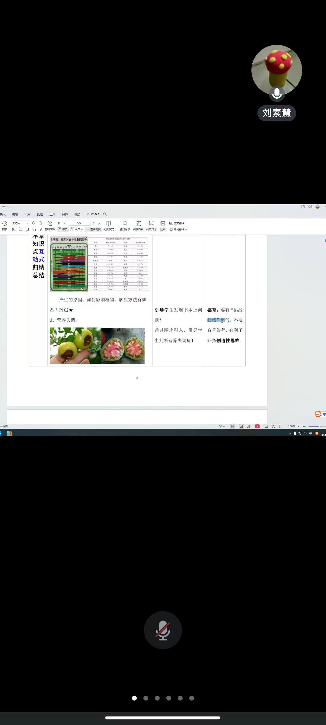This screenshot has width=326, height=725.
Task: Click the 压缩 compress icon
Action: tap(163, 225)
